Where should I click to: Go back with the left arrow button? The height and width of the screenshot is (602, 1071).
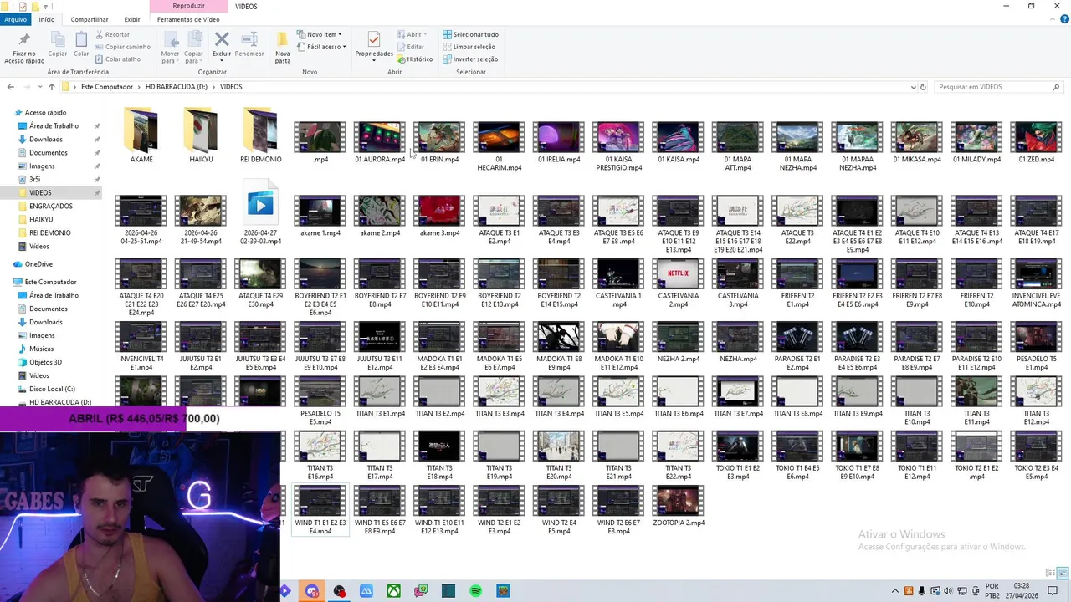tap(10, 87)
